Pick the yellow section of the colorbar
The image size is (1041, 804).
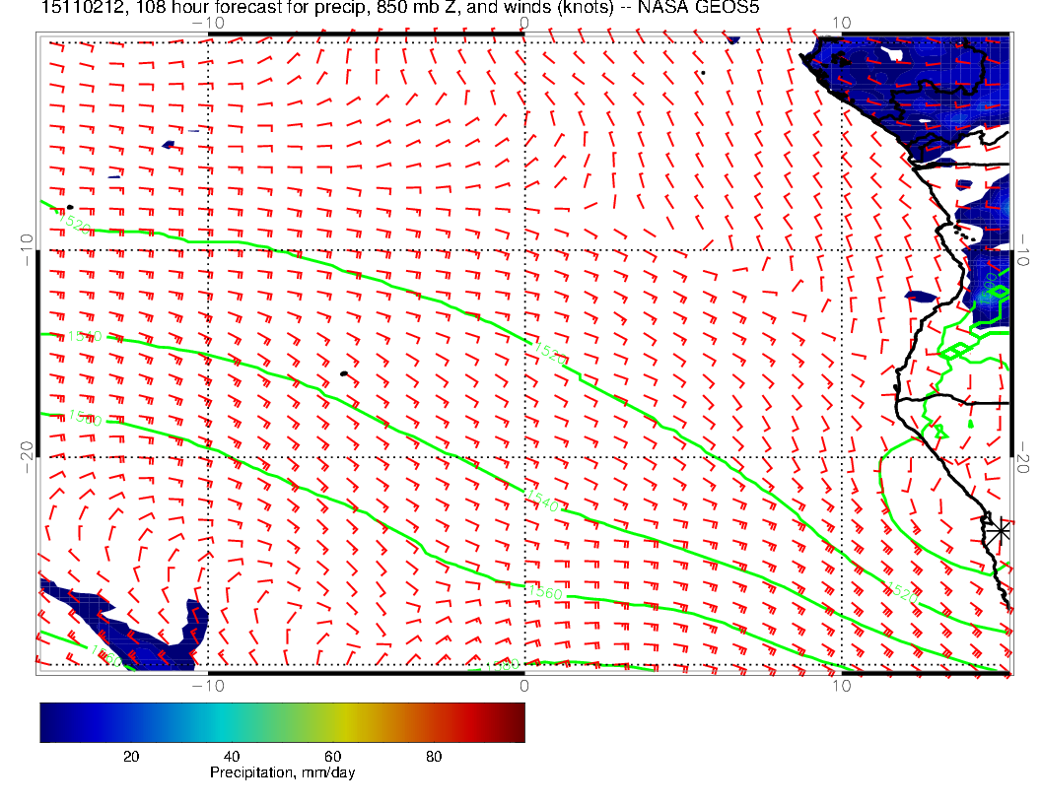[x=345, y=722]
